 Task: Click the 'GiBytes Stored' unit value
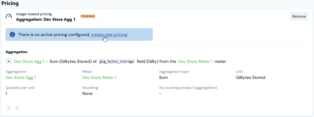[x=250, y=78]
